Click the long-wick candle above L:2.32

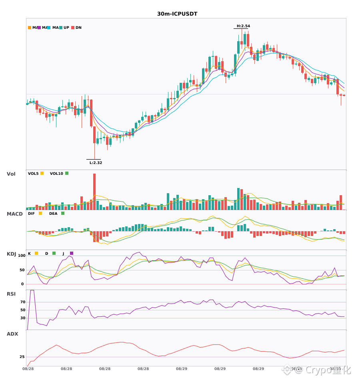click(94, 143)
